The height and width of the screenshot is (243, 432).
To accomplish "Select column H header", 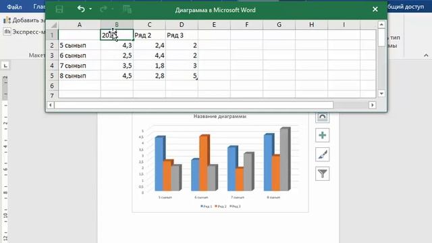I will pyautogui.click(x=312, y=25).
